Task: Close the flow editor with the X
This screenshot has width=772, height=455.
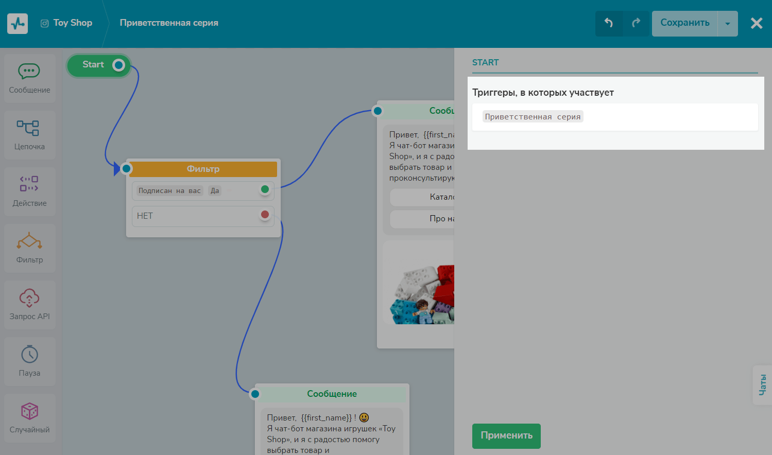Action: (x=757, y=23)
